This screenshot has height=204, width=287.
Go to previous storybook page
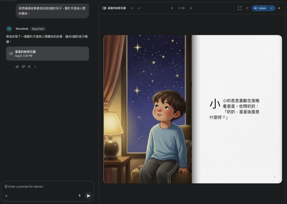(172, 8)
